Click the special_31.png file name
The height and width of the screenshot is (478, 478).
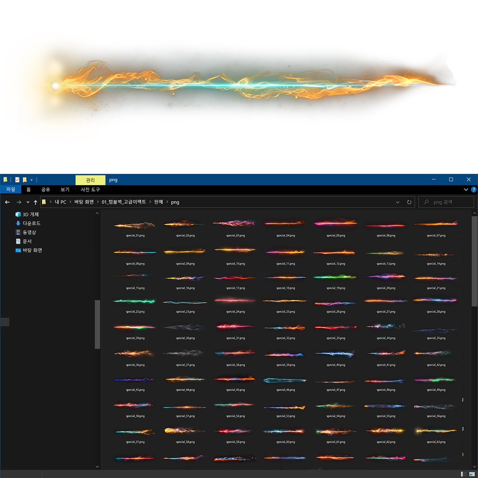pyautogui.click(x=236, y=338)
